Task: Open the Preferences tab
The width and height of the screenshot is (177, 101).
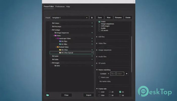Action: point(60,7)
